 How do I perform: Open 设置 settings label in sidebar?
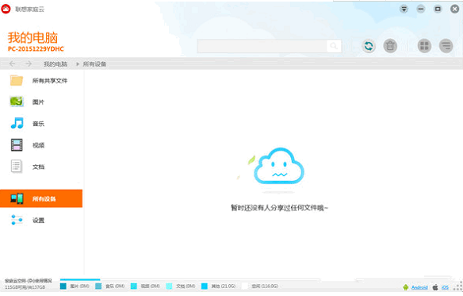(38, 221)
